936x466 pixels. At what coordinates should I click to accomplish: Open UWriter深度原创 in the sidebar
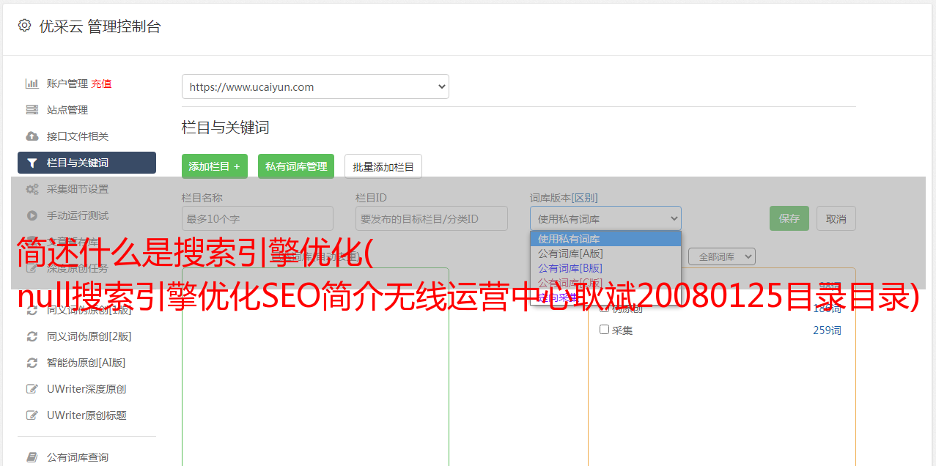(86, 389)
